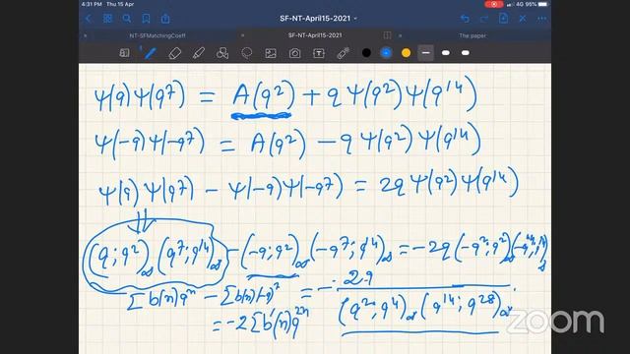Tap the X pen-cross icon in header
The height and width of the screenshot is (354, 630).
[x=523, y=19]
